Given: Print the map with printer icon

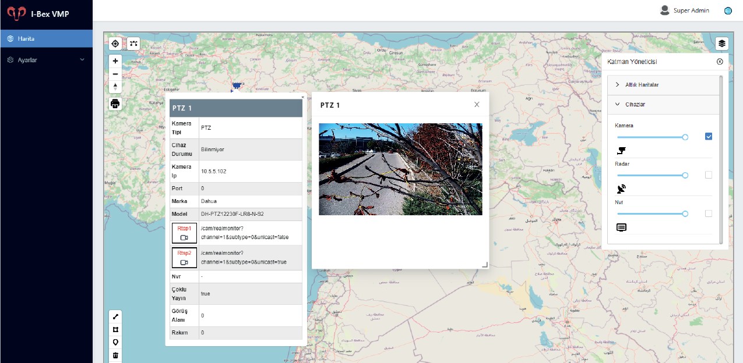Looking at the screenshot, I should point(115,104).
